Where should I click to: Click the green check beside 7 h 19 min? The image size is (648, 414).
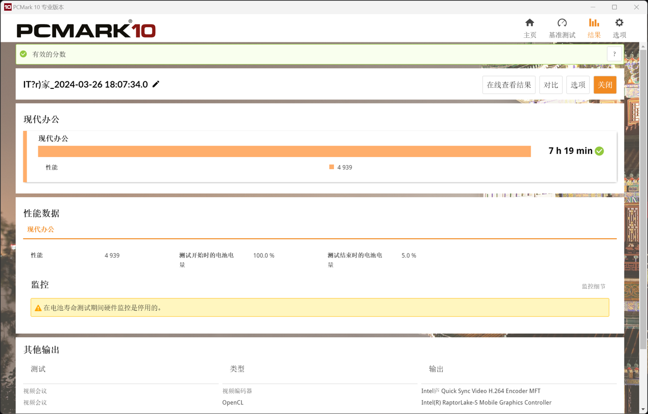point(599,151)
